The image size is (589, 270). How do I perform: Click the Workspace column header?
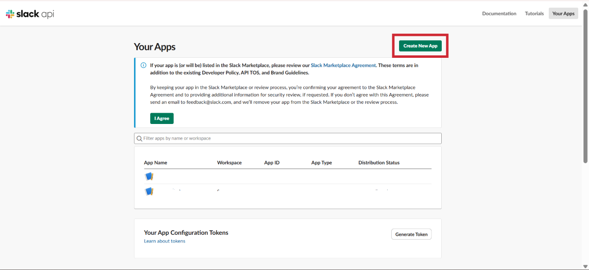click(229, 163)
